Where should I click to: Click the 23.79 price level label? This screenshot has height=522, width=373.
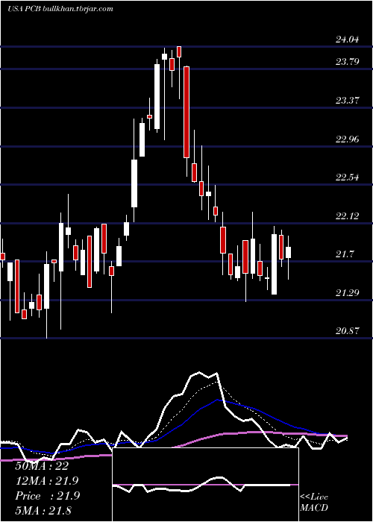348,61
